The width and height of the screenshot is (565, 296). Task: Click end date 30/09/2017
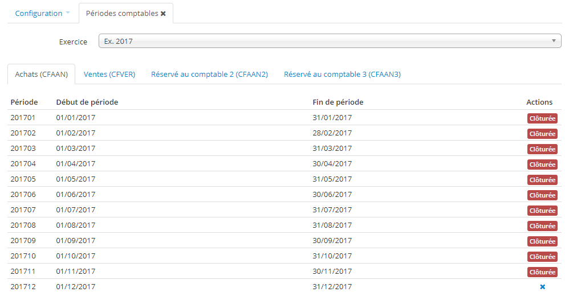[x=332, y=241]
